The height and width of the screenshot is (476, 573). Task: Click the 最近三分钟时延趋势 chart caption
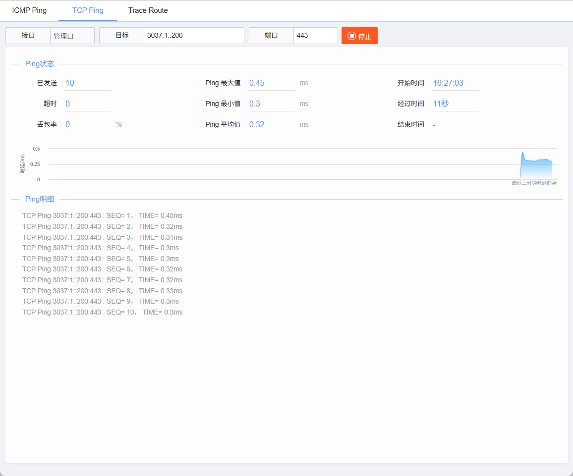[534, 183]
